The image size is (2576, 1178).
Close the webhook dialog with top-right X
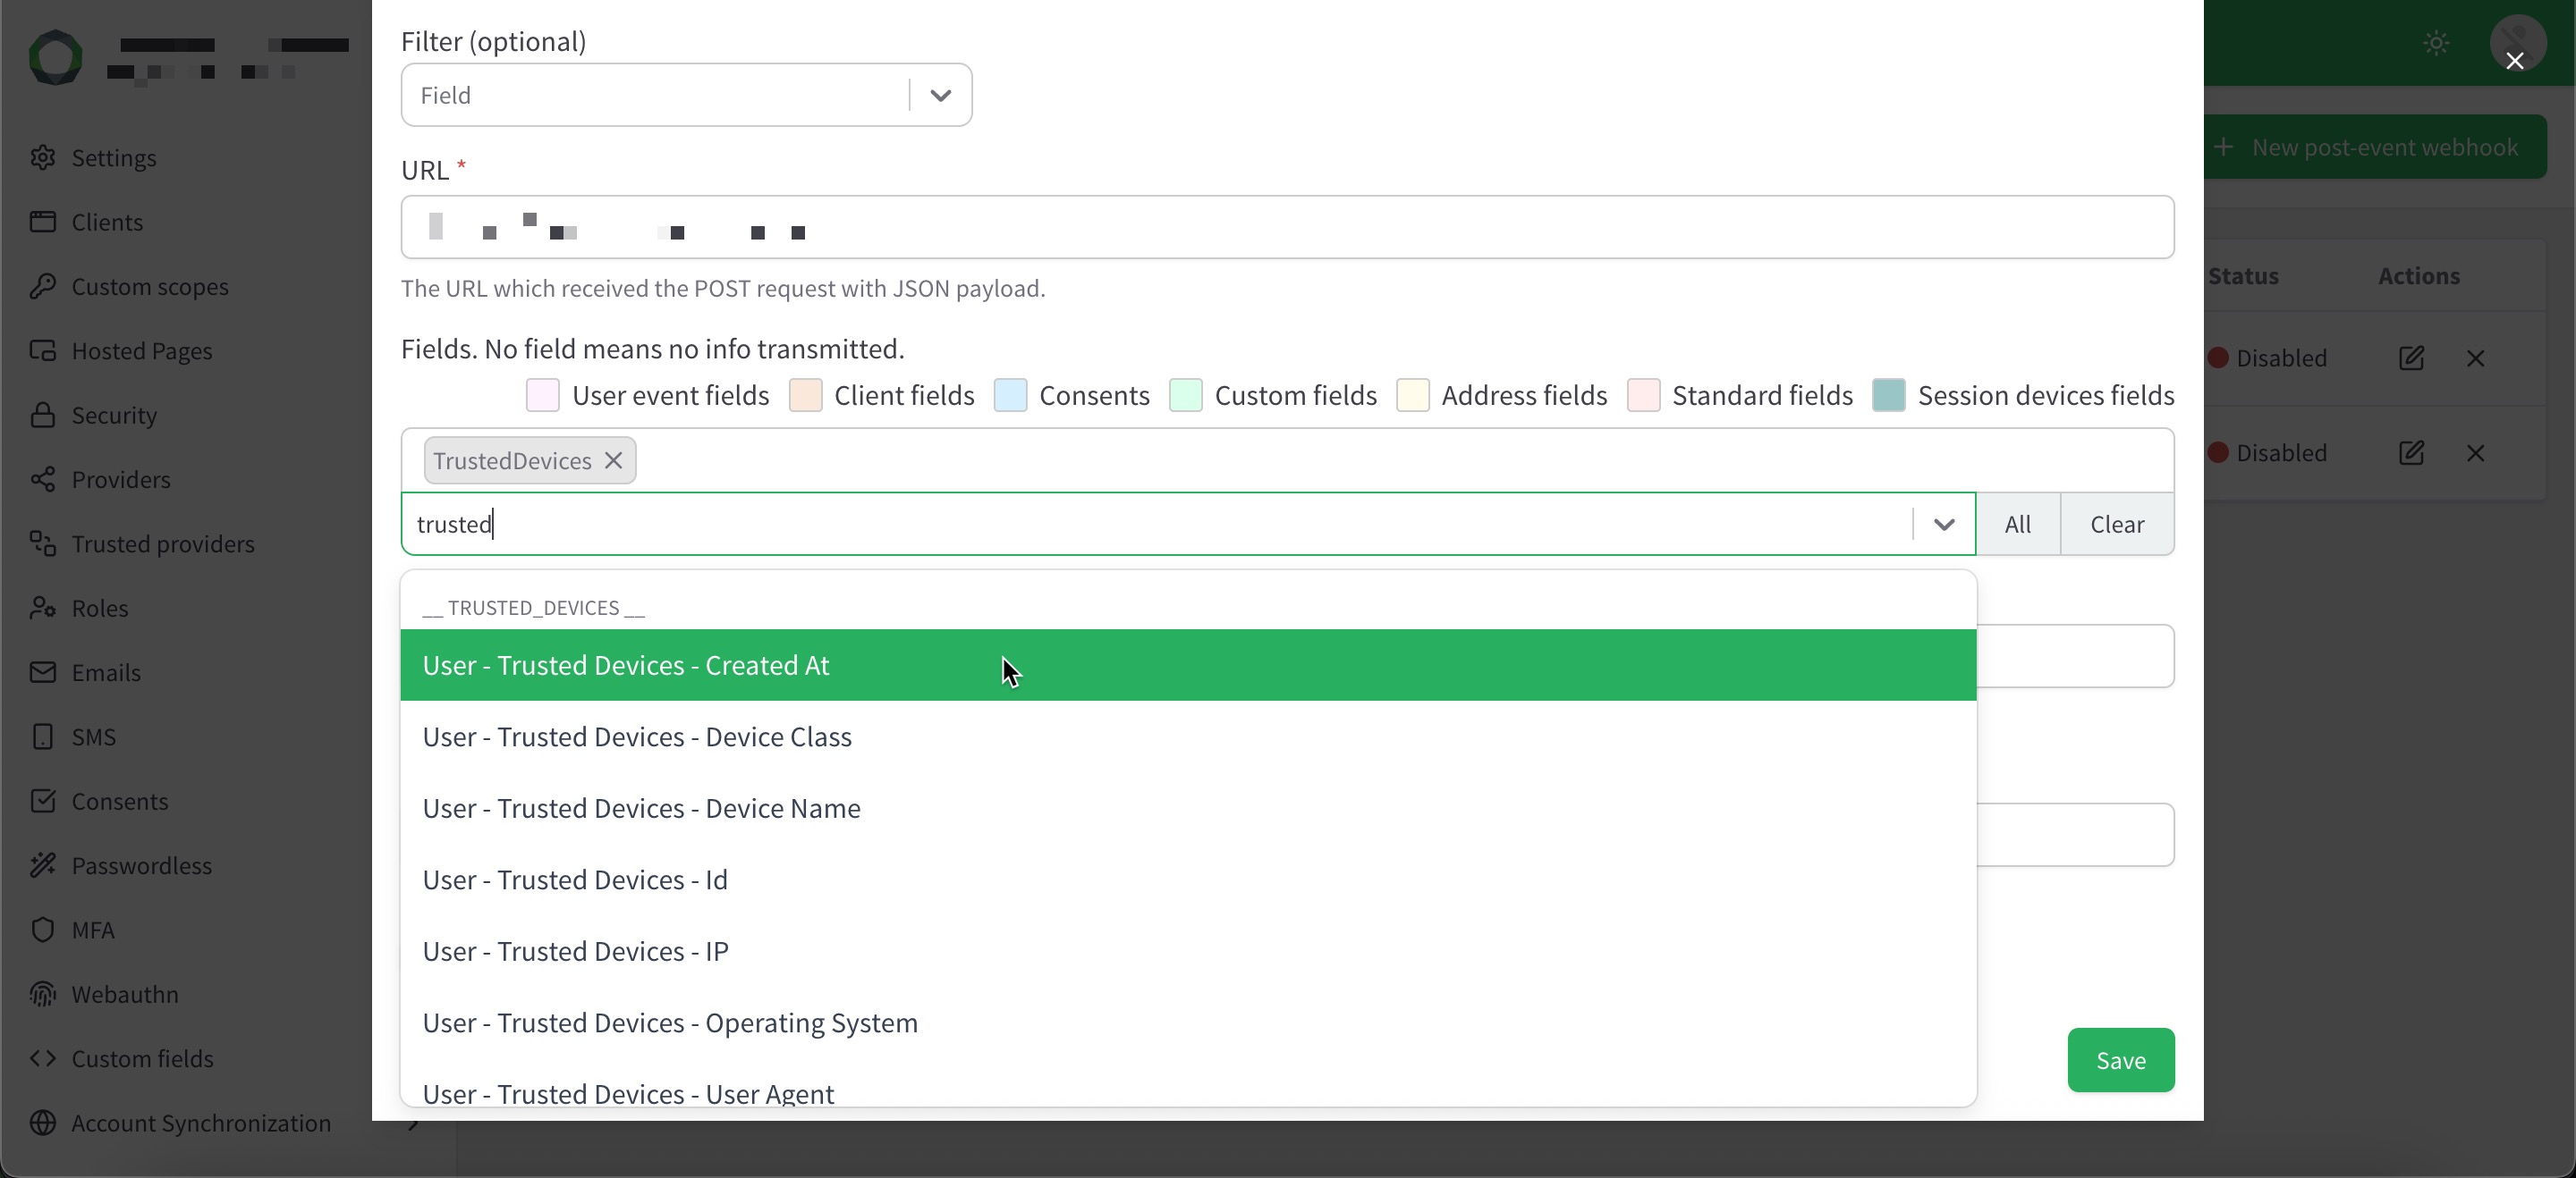coord(2514,61)
